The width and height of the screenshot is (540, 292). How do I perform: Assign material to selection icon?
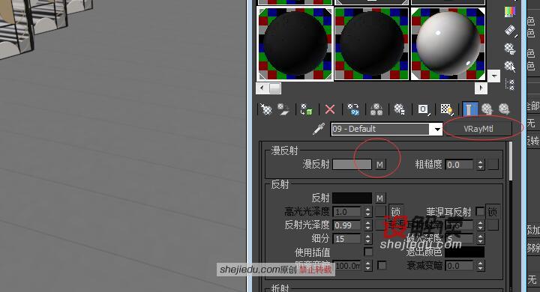coord(306,109)
